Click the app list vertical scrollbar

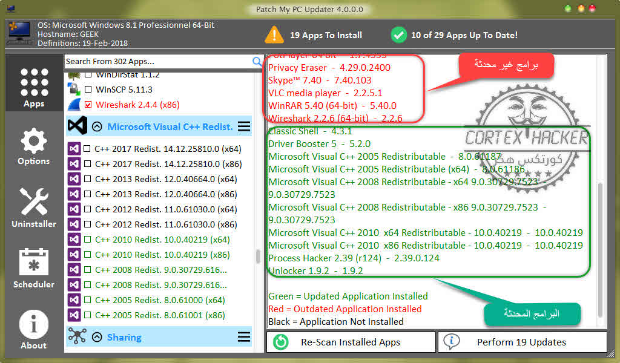pyautogui.click(x=258, y=256)
